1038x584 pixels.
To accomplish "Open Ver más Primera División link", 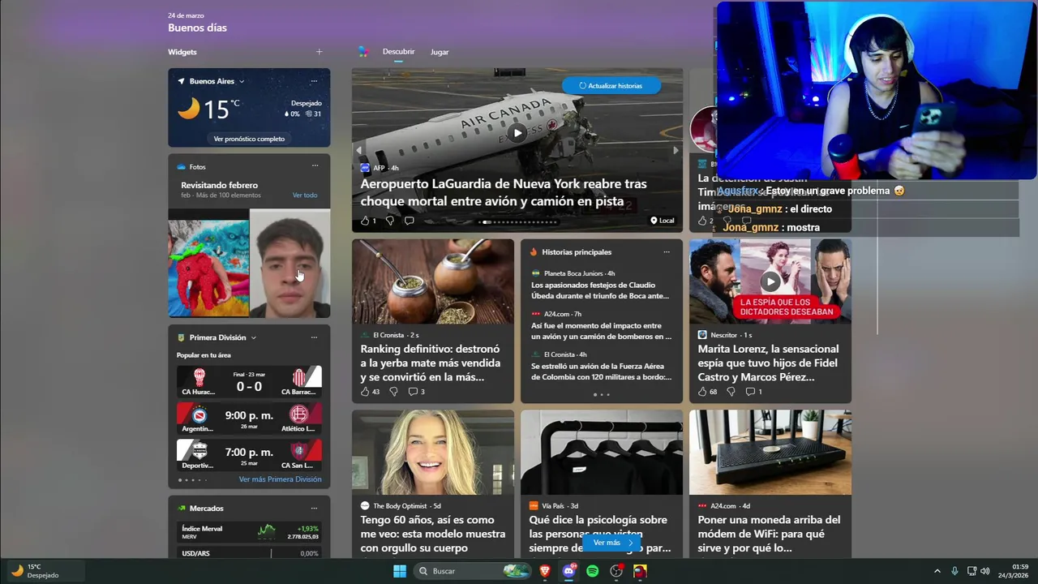I will (x=280, y=479).
